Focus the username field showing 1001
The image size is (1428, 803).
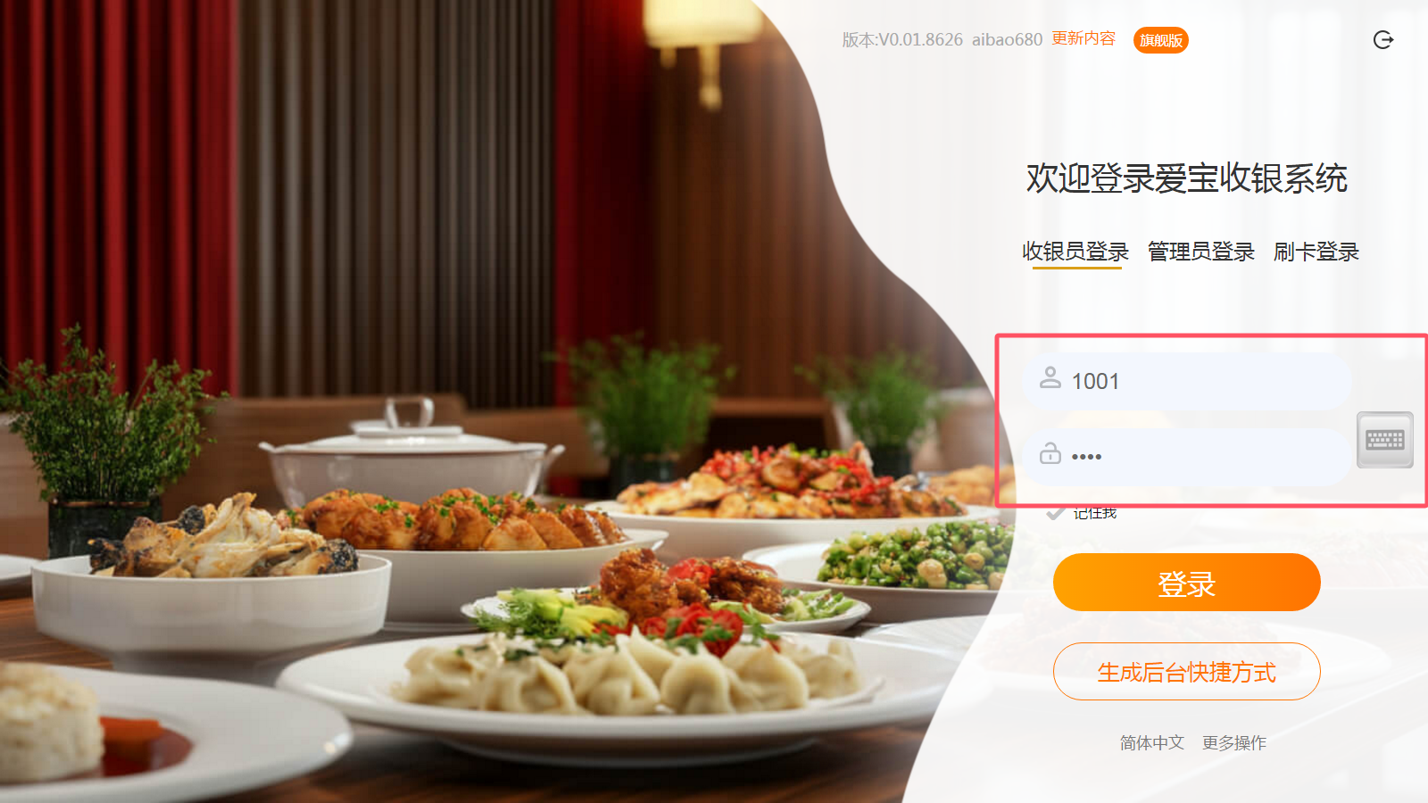1187,381
